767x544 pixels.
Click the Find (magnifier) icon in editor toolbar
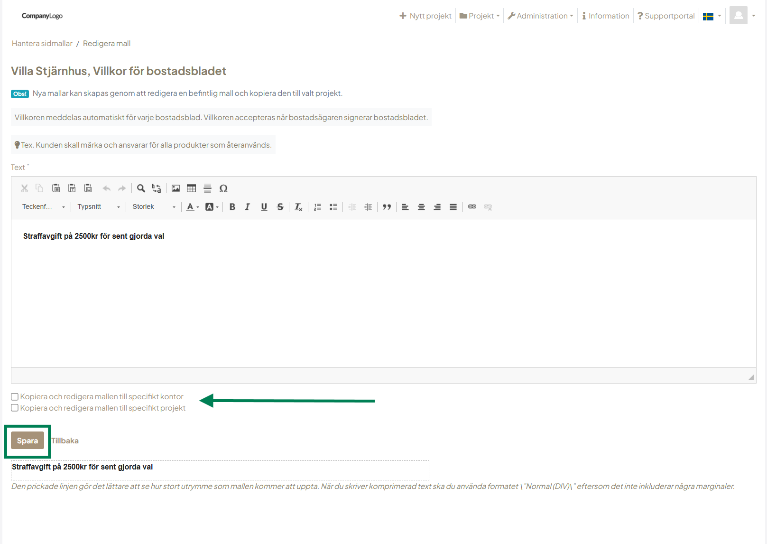click(141, 188)
